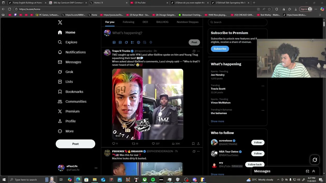This screenshot has width=326, height=183.
Task: Open emoji picker in composer
Action: coord(139,42)
